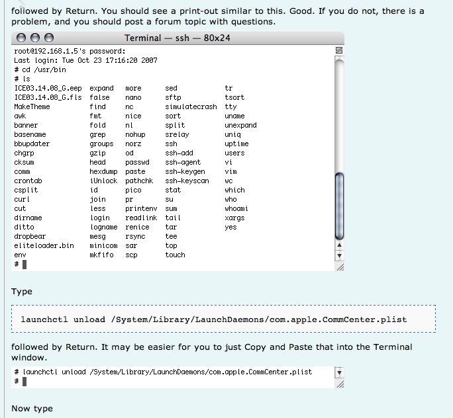Click 'whoami' in the listing
The image size is (453, 418).
[236, 208]
